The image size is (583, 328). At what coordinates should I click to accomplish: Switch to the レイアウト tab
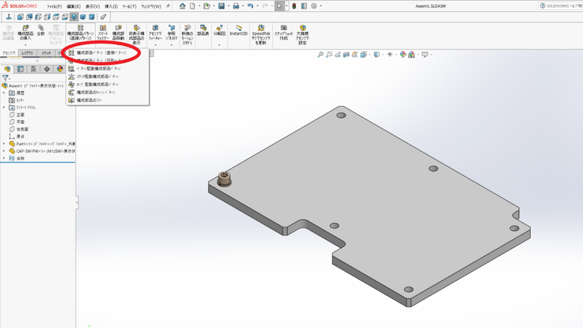(x=27, y=53)
